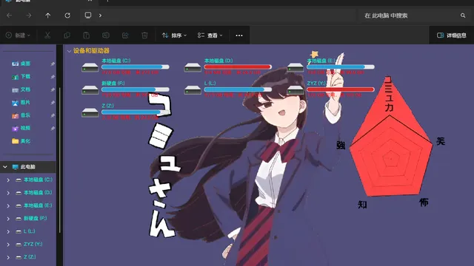This screenshot has height=266, width=474.
Task: Collapse the 此电脑 tree node
Action: pyautogui.click(x=5, y=167)
